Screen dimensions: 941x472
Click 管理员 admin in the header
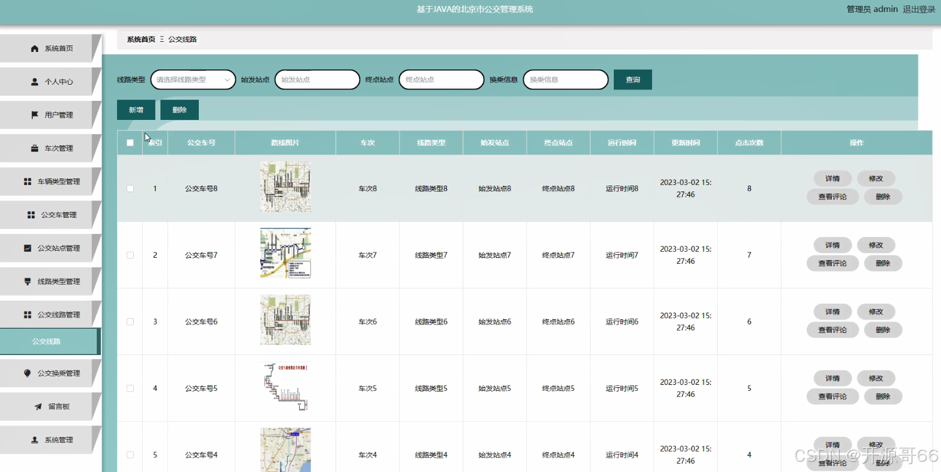tap(872, 9)
